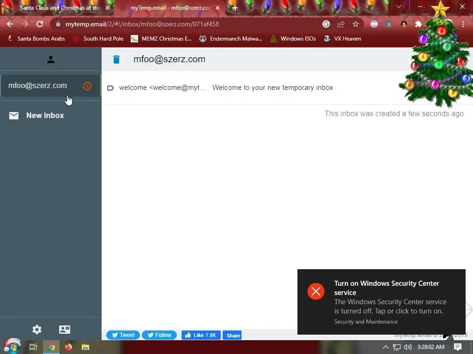Bookmark this page with star icon
The height and width of the screenshot is (354, 473).
tap(356, 24)
